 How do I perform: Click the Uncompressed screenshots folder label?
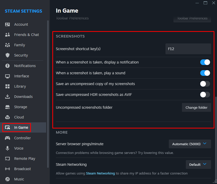click(84, 107)
